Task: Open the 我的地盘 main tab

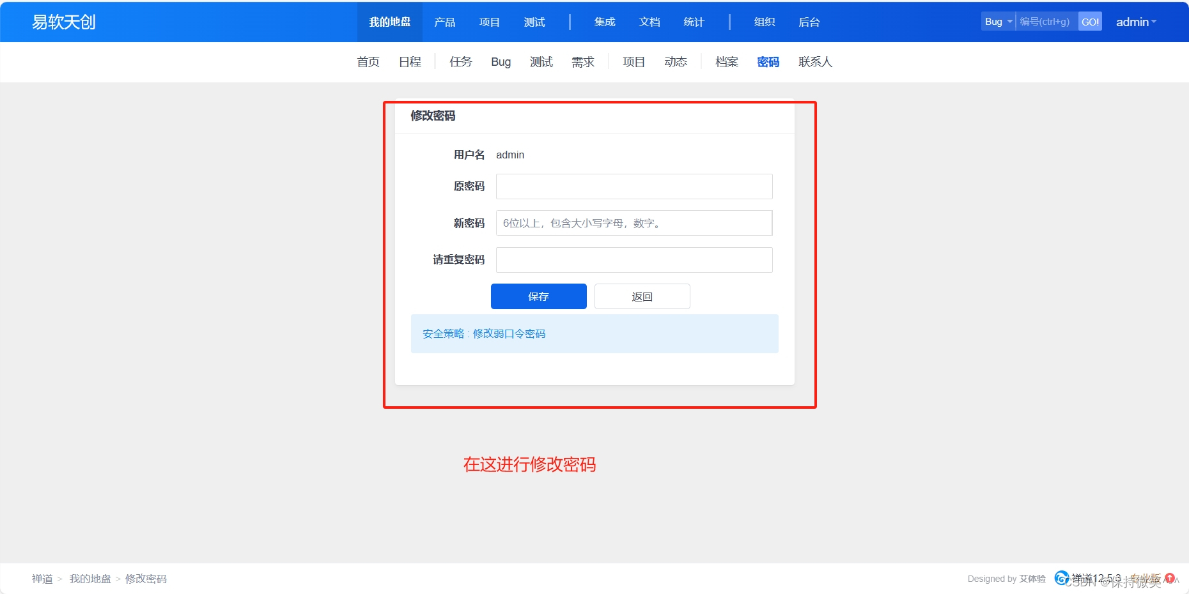Action: pyautogui.click(x=390, y=22)
